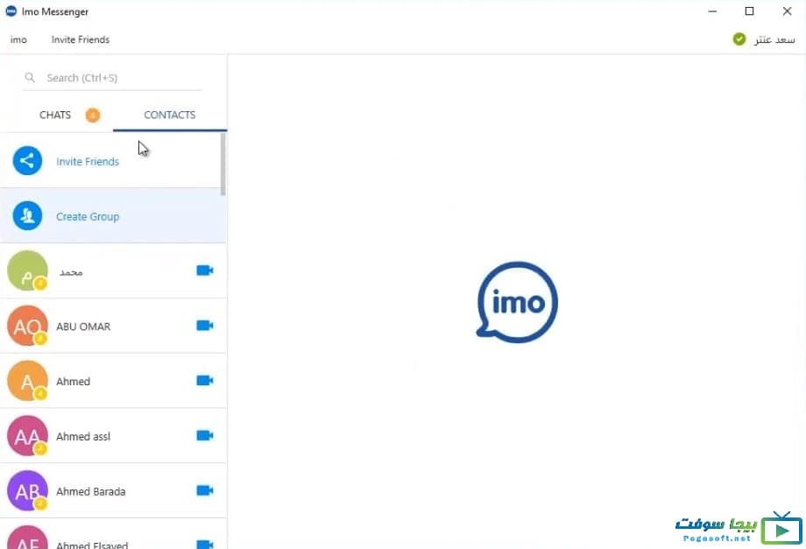
Task: Start video call with Ahmed Barada
Action: [205, 490]
